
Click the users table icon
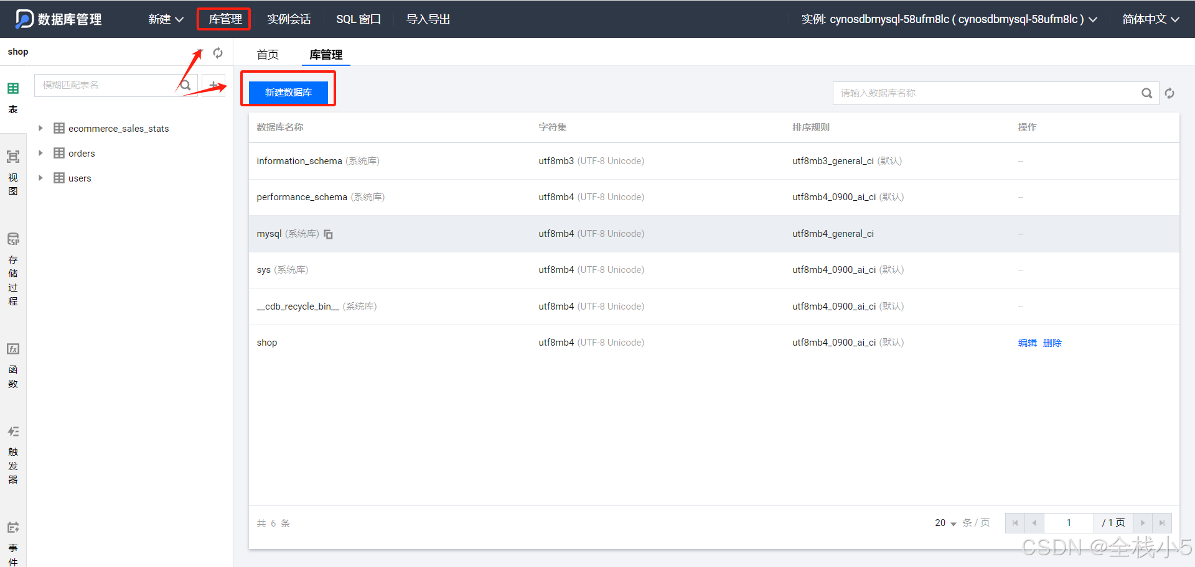(x=59, y=178)
